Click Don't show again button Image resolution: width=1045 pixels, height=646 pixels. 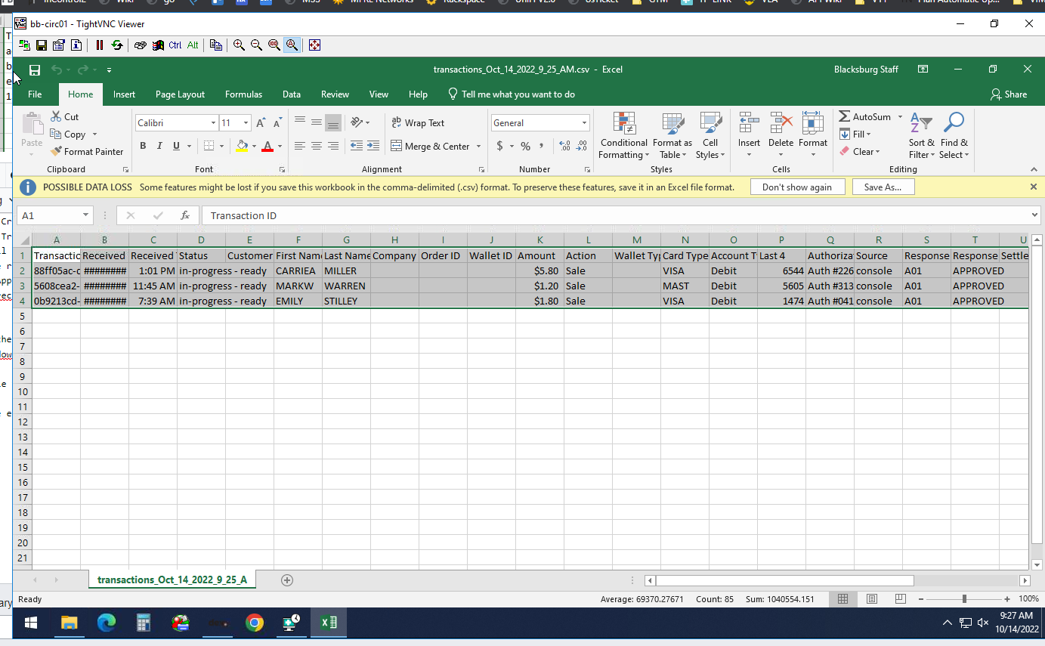pos(797,187)
